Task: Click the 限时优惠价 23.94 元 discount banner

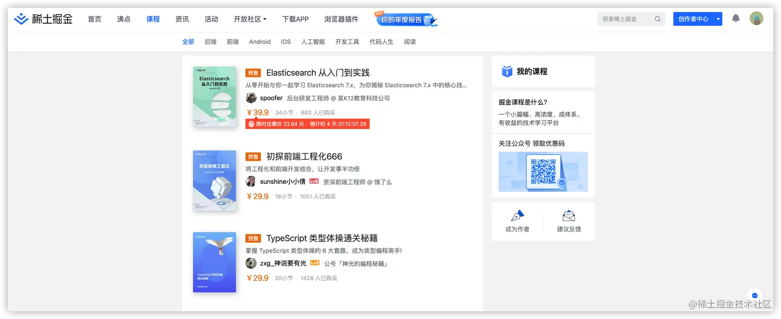Action: [x=307, y=124]
